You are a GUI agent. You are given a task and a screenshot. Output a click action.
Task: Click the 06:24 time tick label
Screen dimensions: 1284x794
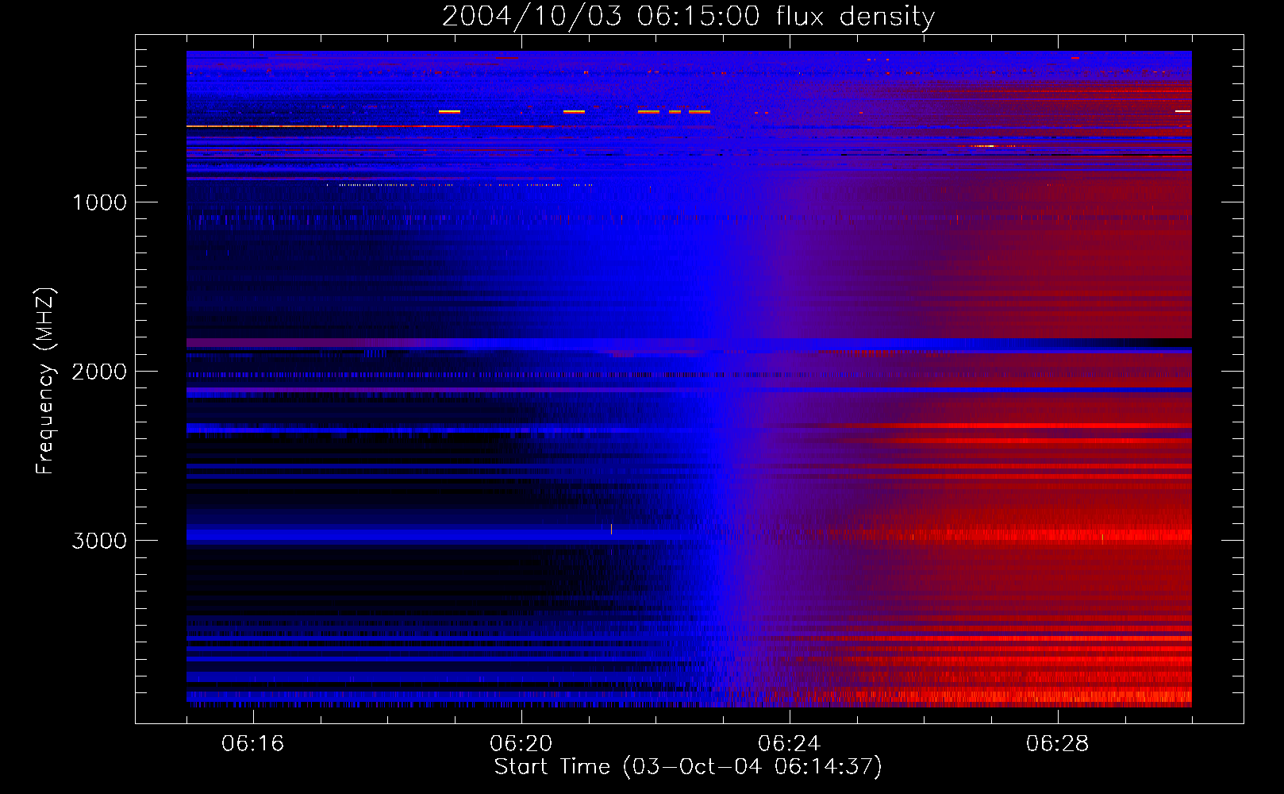790,744
